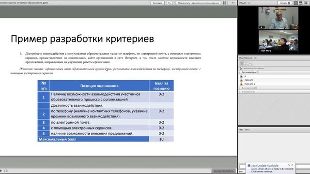Click the Посетители (Attendees) pod title
The image size is (310, 174).
point(246,58)
